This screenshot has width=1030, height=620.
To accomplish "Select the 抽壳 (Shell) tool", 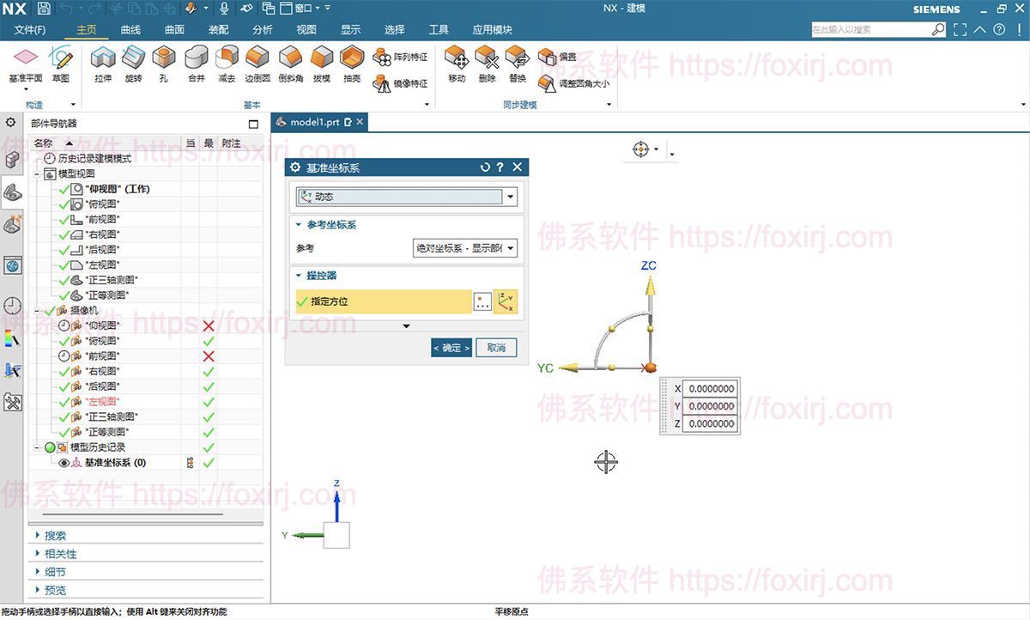I will click(x=353, y=62).
